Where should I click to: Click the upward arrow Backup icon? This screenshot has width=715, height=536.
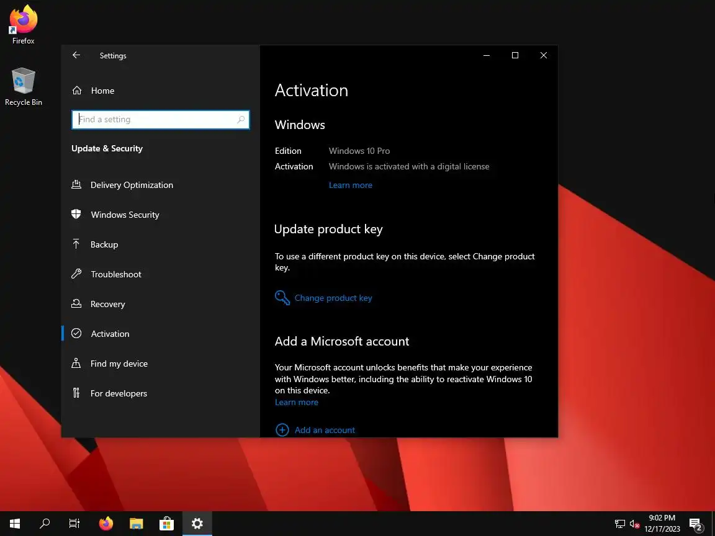[76, 244]
